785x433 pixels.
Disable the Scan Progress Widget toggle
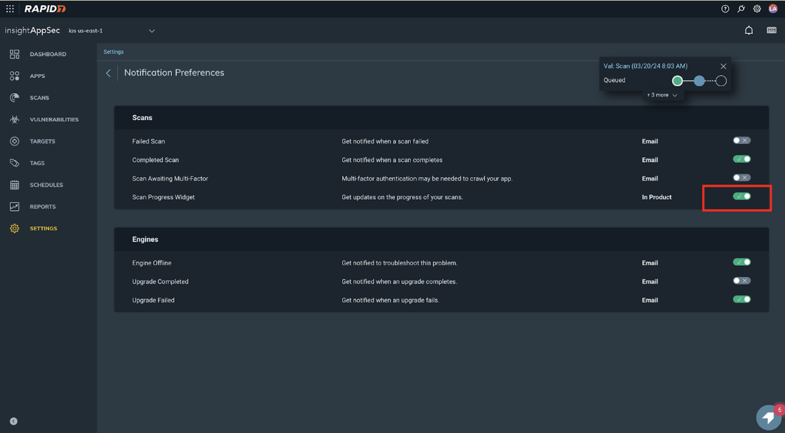742,197
